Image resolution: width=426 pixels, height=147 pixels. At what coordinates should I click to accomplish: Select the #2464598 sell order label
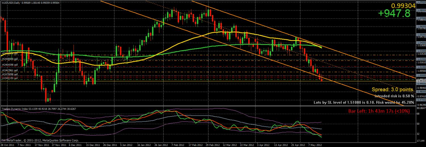(10, 65)
